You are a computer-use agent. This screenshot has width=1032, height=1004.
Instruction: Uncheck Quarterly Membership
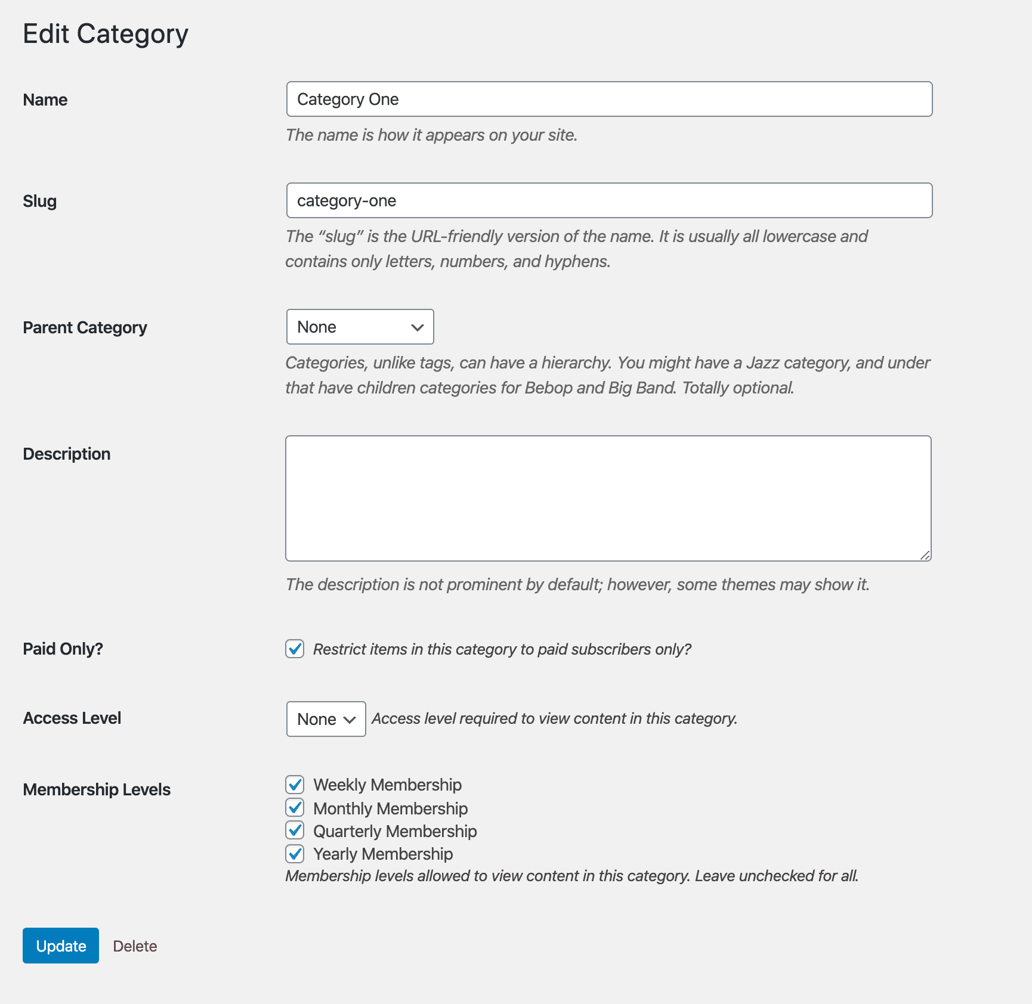point(295,831)
